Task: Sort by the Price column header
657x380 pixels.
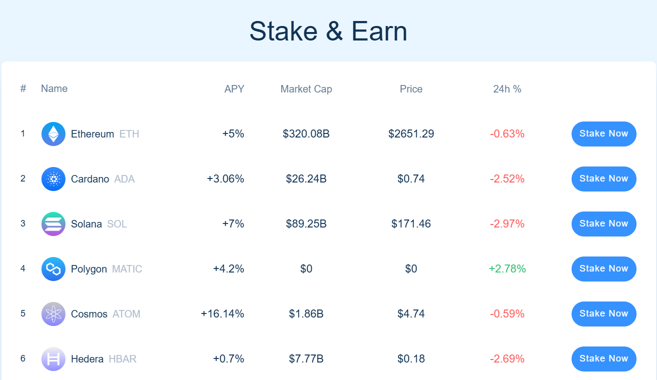Action: (x=411, y=89)
